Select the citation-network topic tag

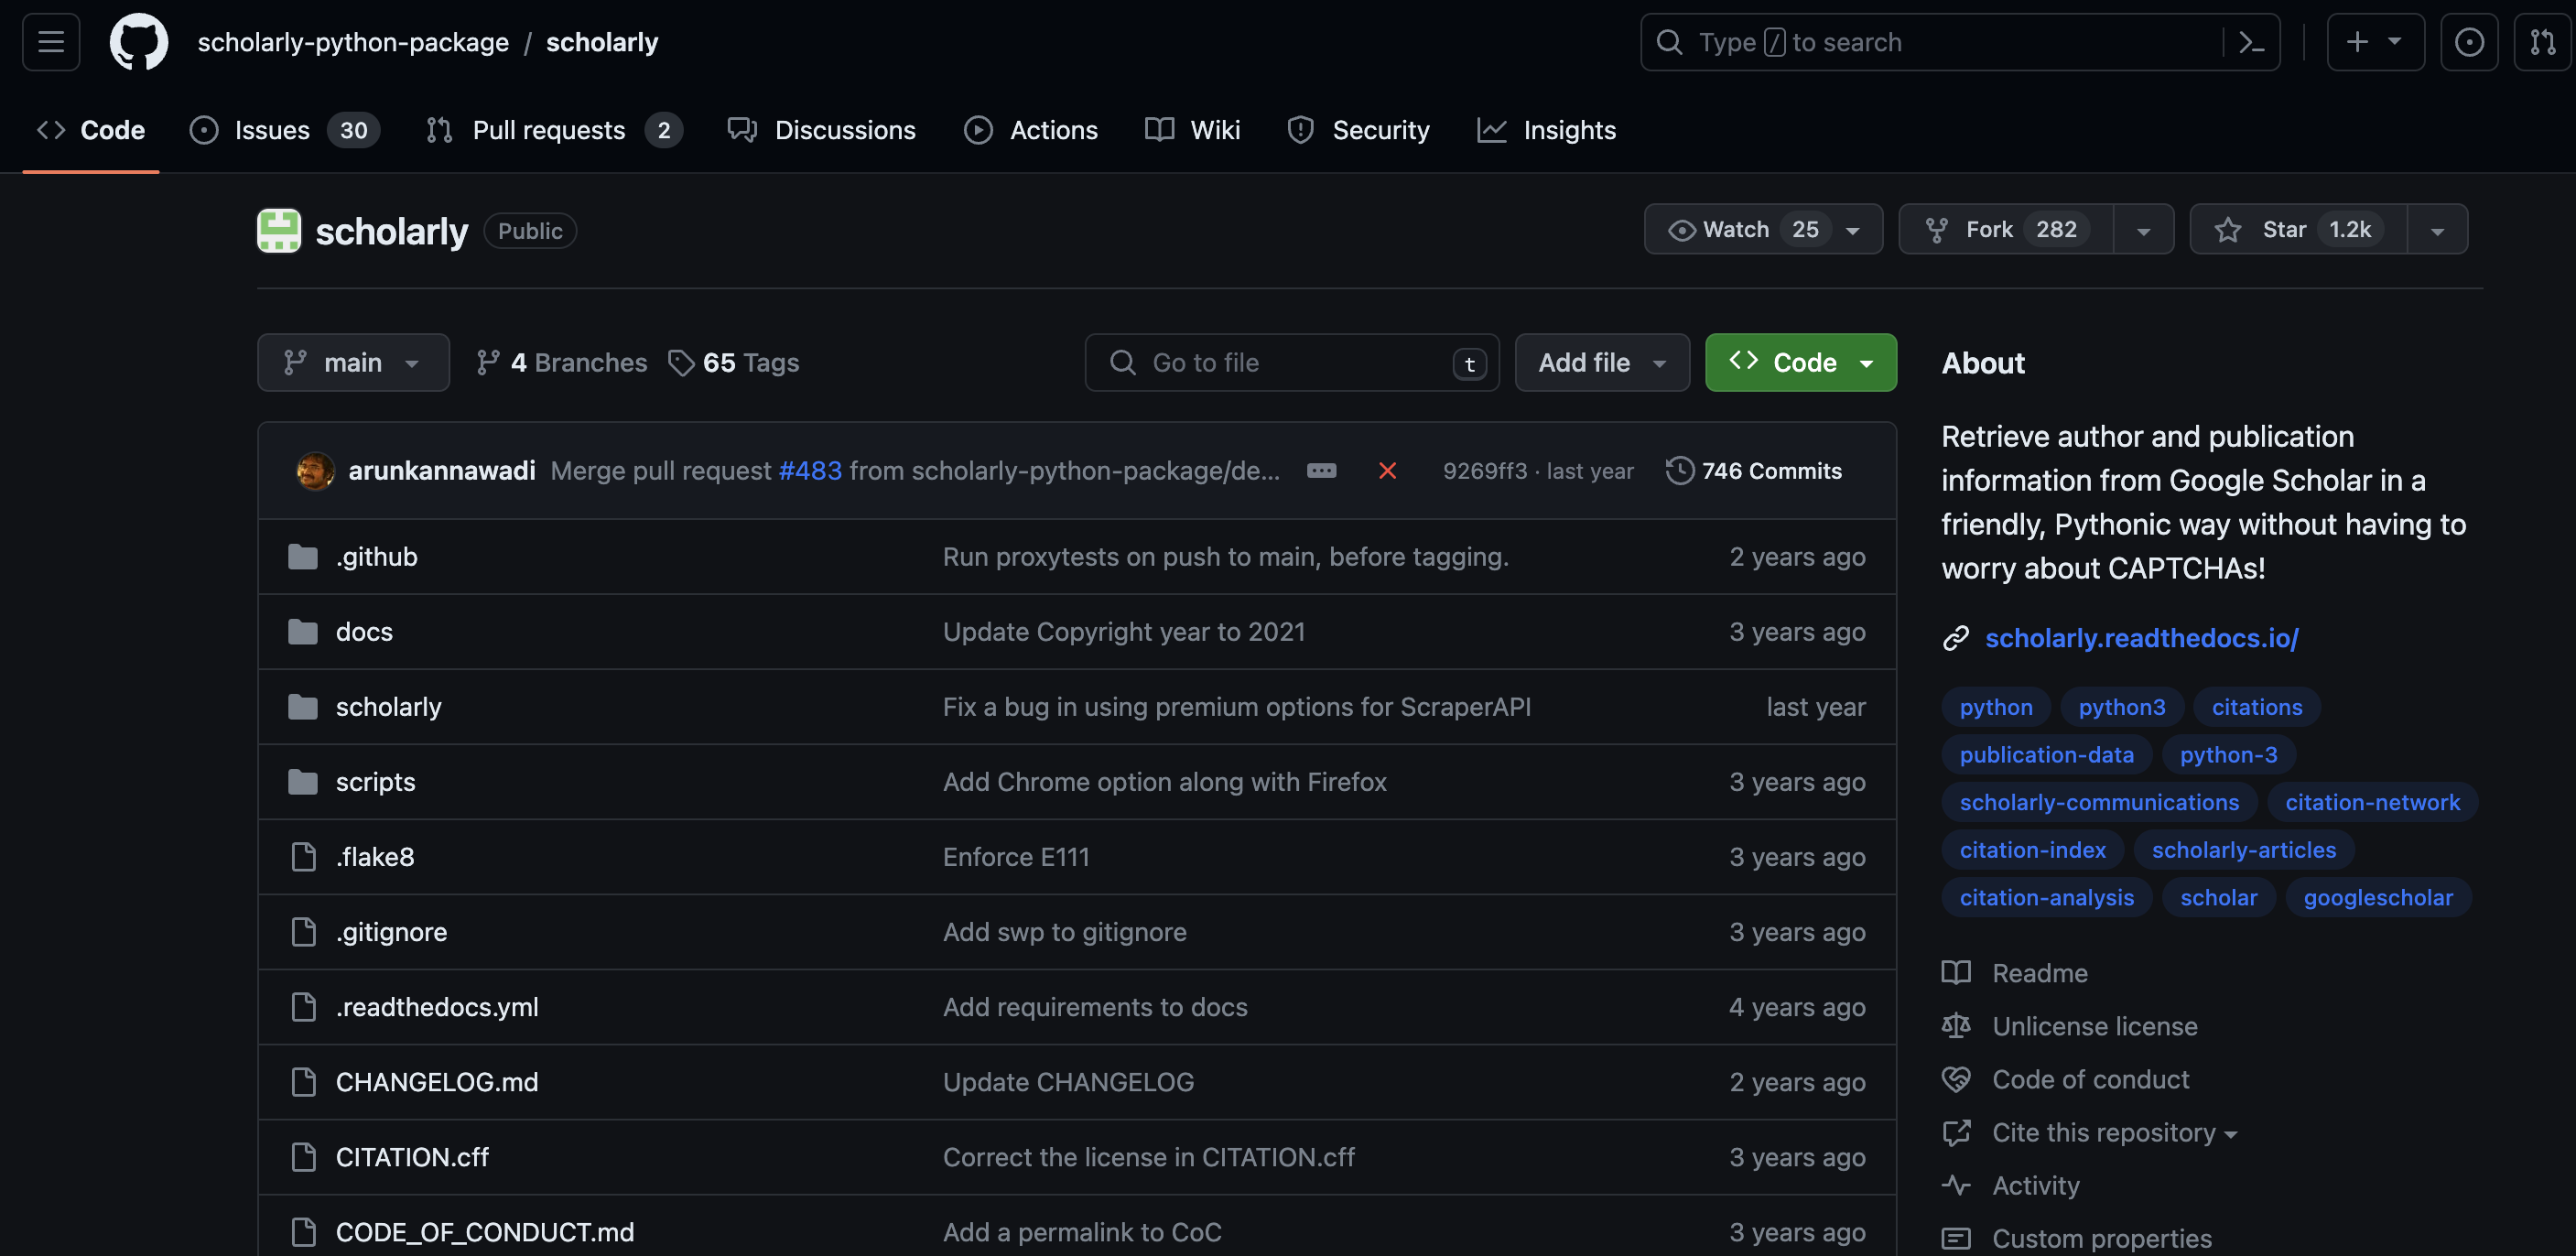(x=2371, y=802)
